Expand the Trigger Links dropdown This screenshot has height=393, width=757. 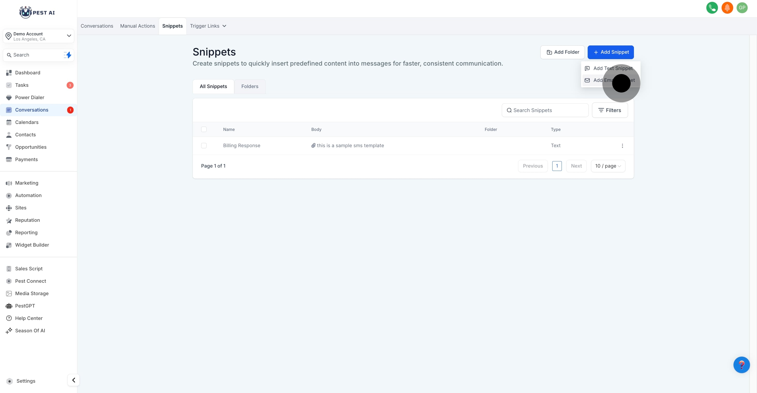(208, 26)
